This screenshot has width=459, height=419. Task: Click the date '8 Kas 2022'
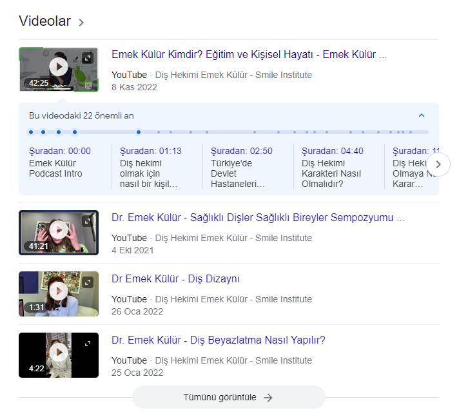tap(134, 87)
